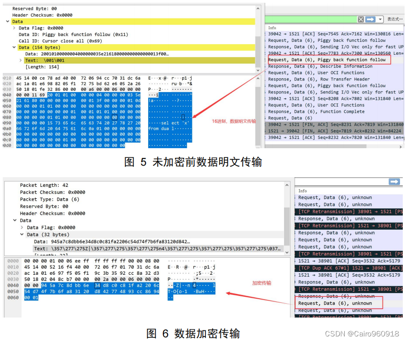Viewport: 406px width, 341px height.
Task: Expand Data Flag: 0x0000 in top capture
Action: (x=14, y=28)
